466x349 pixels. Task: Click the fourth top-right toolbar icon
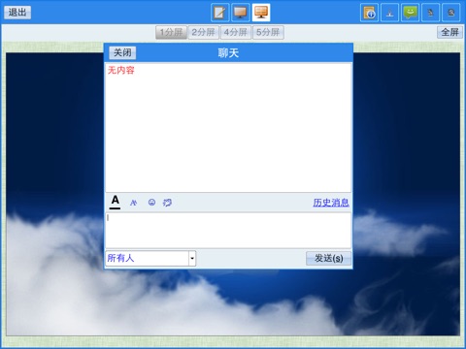pyautogui.click(x=430, y=13)
